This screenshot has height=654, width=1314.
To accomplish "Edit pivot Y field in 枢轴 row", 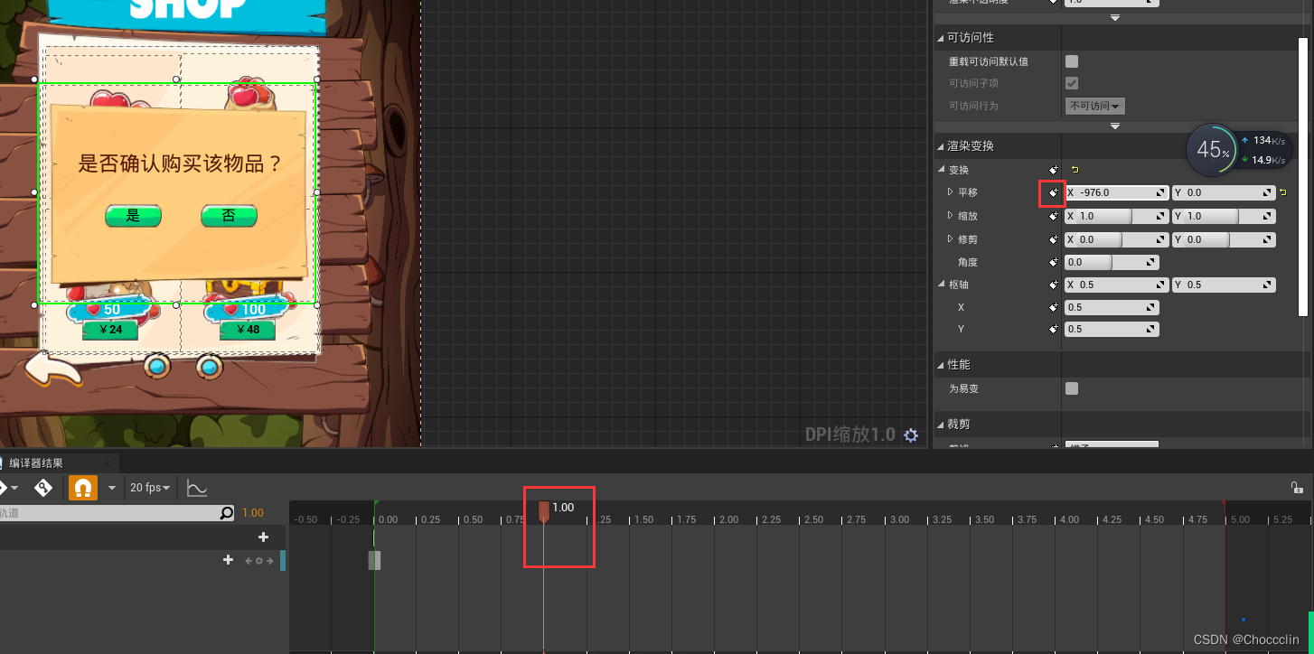I will pos(1224,285).
